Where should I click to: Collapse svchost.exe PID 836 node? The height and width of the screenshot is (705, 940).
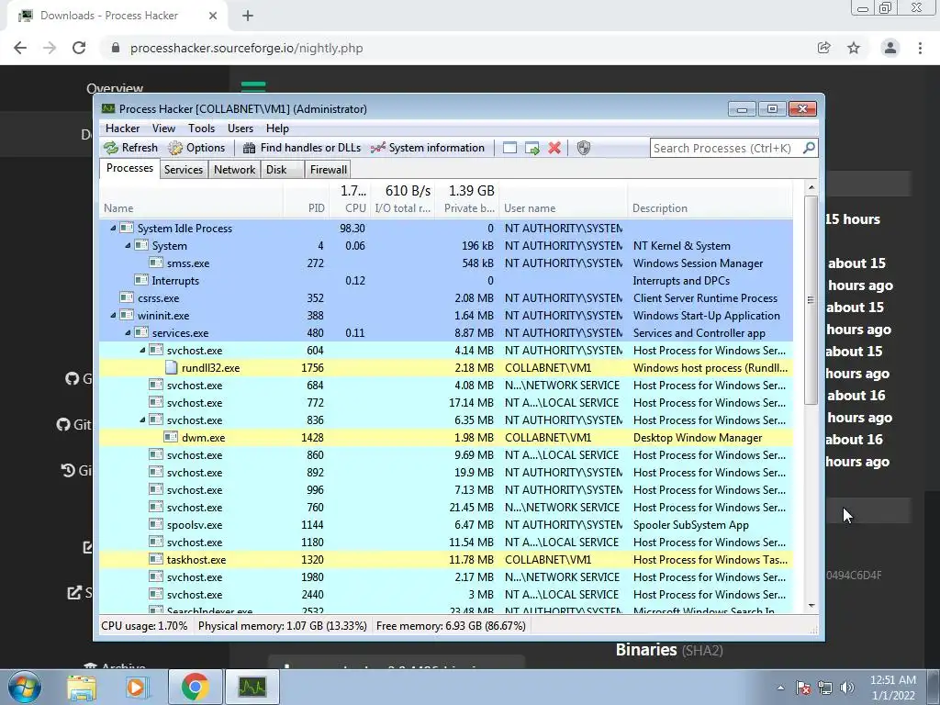(x=142, y=420)
